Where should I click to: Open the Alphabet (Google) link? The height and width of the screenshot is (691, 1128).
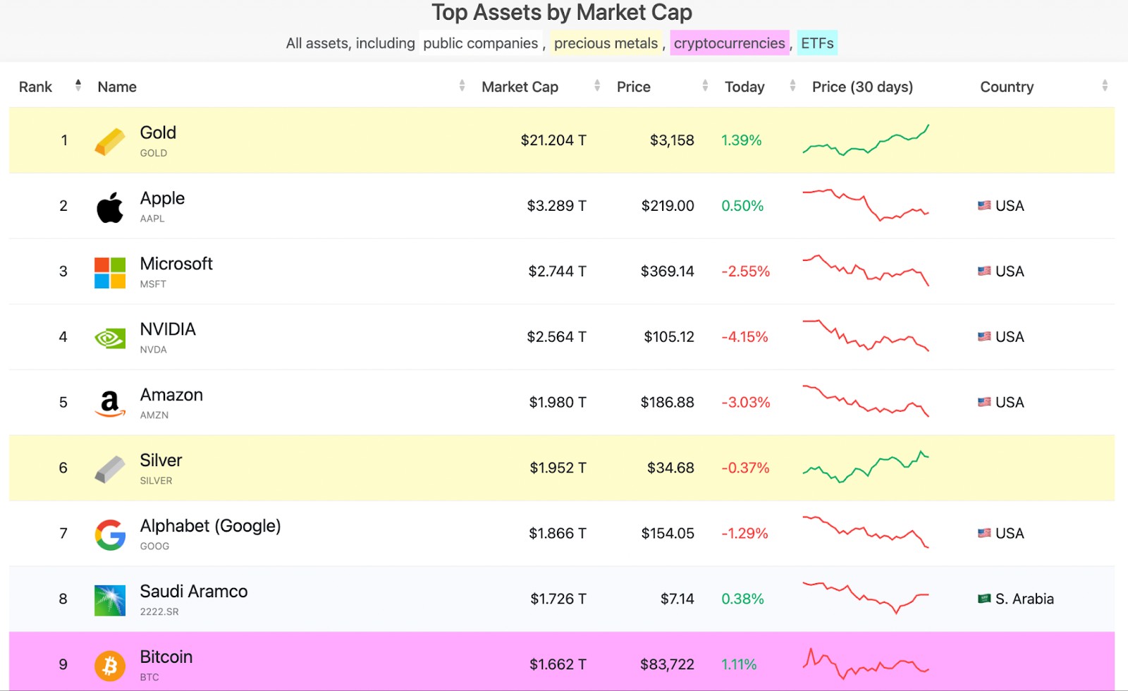(x=210, y=526)
